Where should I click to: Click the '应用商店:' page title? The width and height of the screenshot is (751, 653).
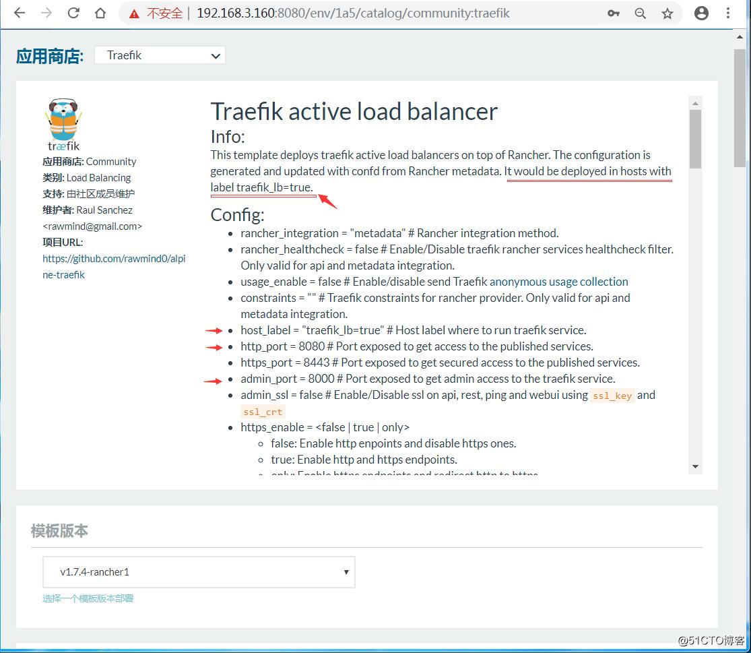point(50,56)
